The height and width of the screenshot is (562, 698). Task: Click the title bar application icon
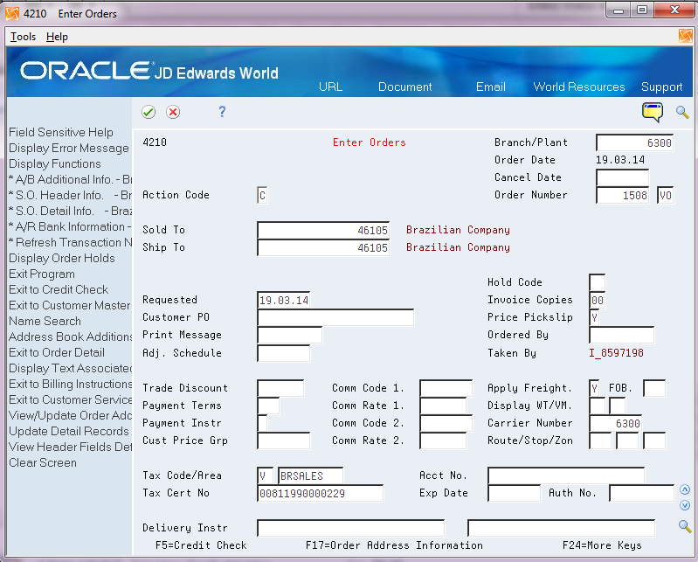(x=12, y=13)
